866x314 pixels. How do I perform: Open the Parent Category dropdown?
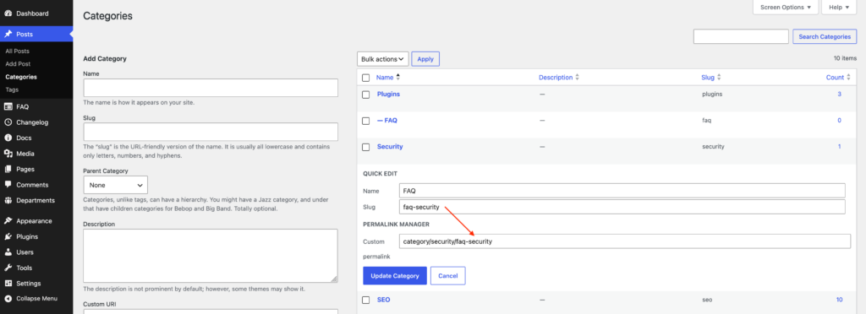(115, 185)
